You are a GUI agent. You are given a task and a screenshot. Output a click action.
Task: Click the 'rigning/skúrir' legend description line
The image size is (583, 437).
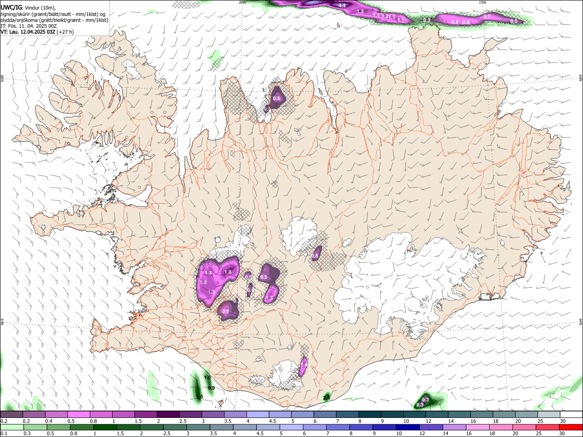53,14
